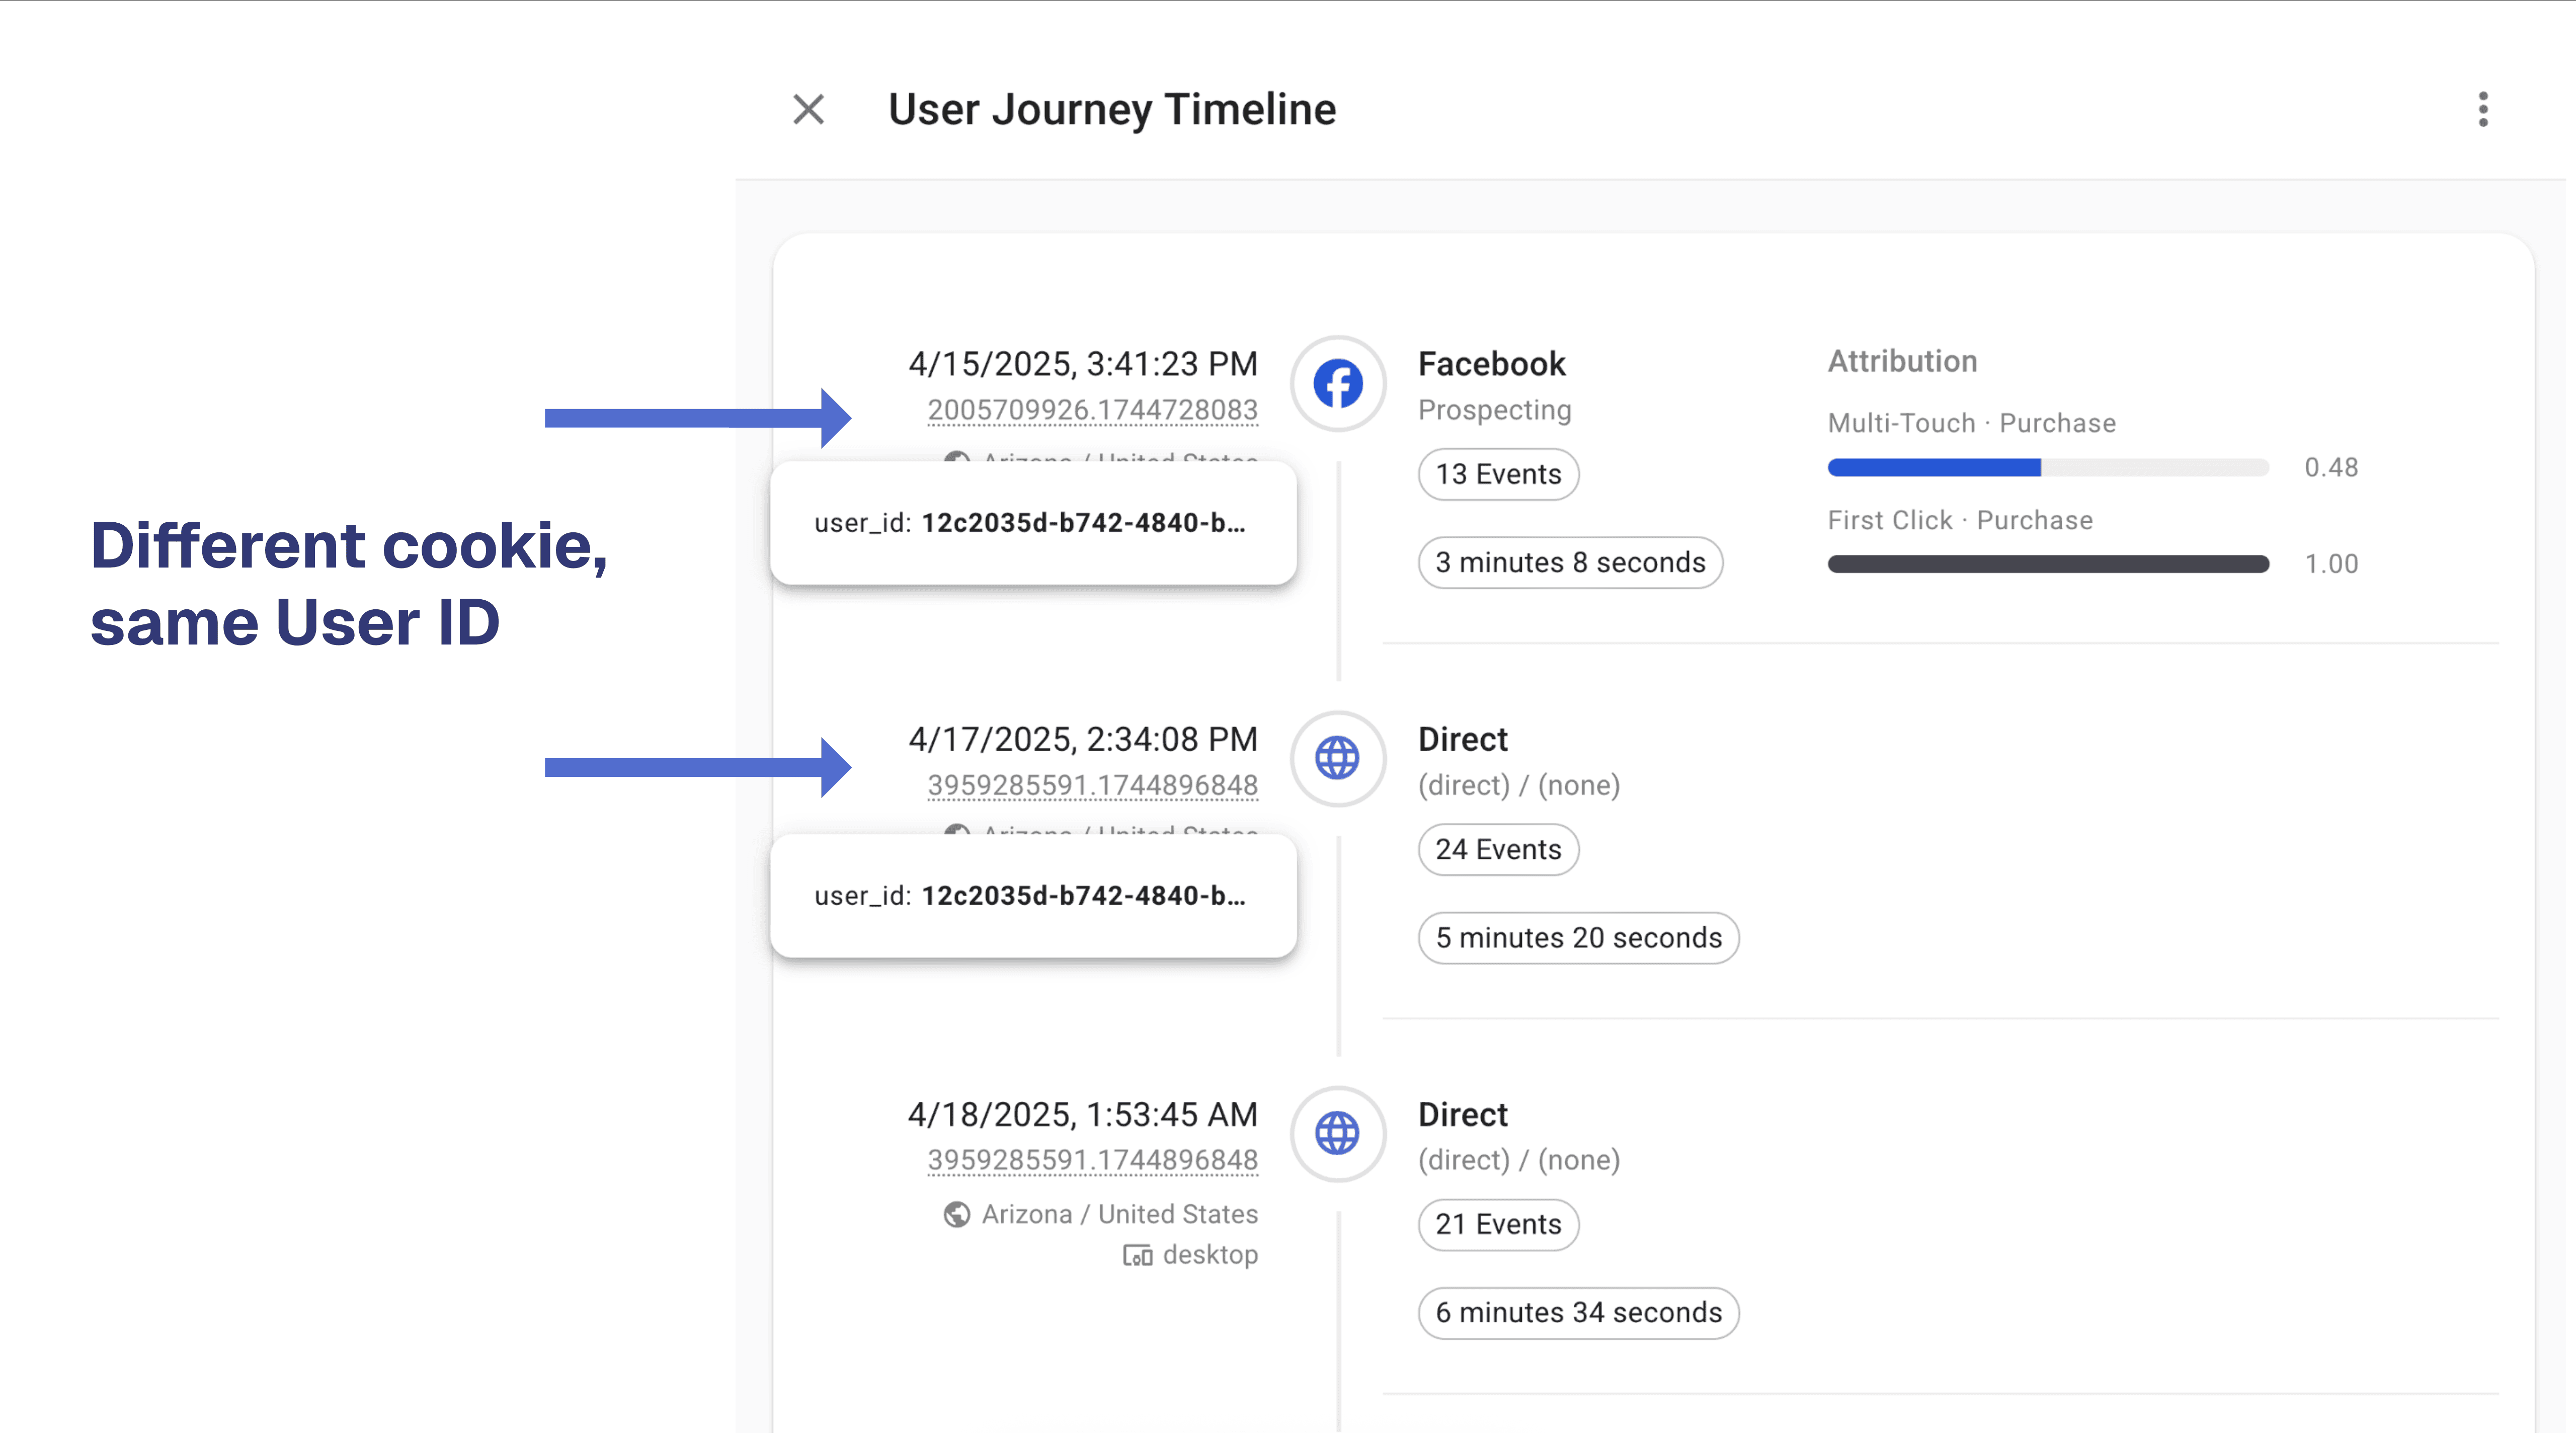Click the Facebook channel icon
This screenshot has height=1449, width=2576.
point(1337,384)
